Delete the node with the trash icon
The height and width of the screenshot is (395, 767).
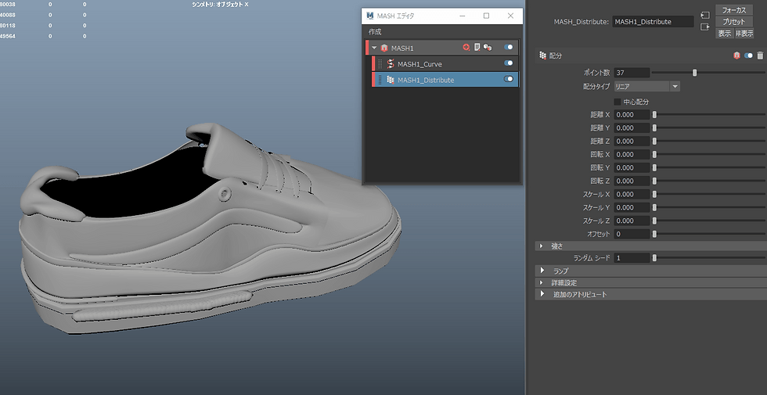pos(760,56)
